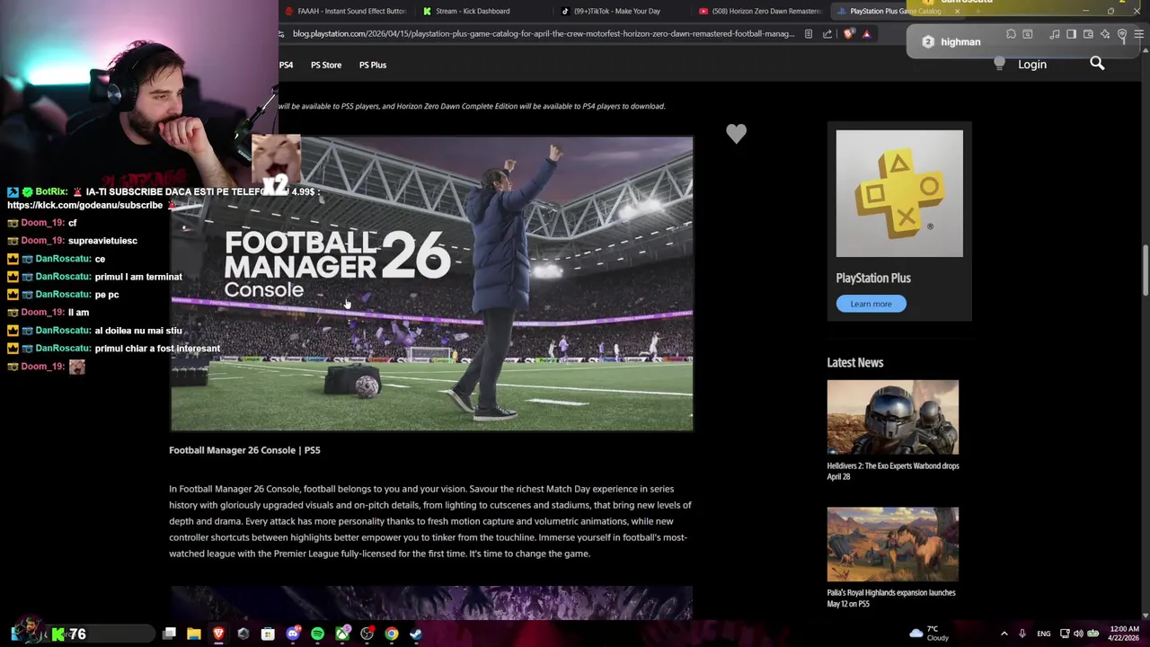Screen dimensions: 1150x647
Task: Click the volume speaker tray icon
Action: click(1078, 634)
